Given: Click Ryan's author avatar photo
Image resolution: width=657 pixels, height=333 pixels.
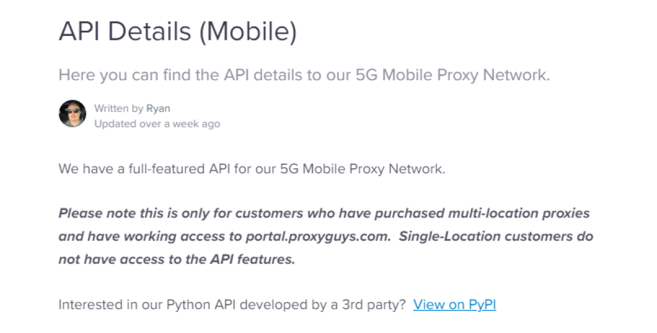Looking at the screenshot, I should tap(73, 114).
